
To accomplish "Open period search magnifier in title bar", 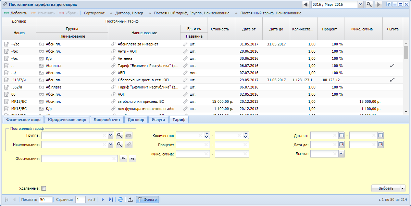I will 369,4.
